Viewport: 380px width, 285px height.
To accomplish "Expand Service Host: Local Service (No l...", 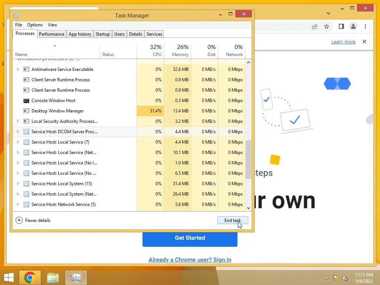I will coord(18,163).
